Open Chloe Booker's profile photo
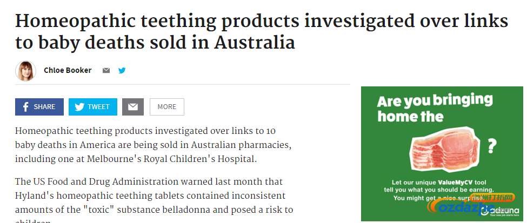Viewport: 527px width, 223px height. pos(25,71)
